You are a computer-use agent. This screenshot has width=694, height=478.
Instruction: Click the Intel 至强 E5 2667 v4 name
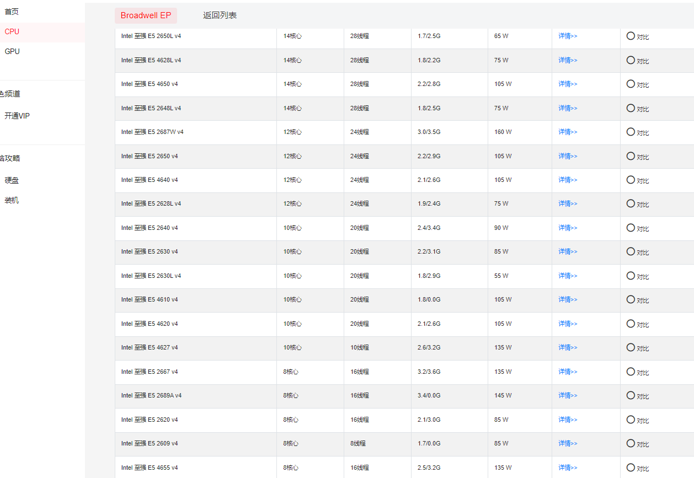pos(150,372)
